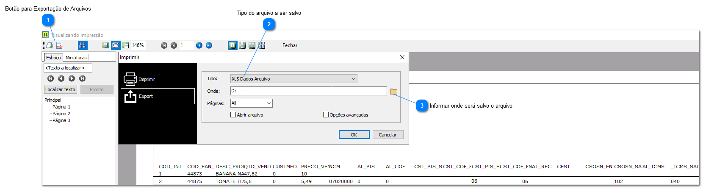The width and height of the screenshot is (703, 189).
Task: Open the binoculars search tool
Action: coord(83,45)
